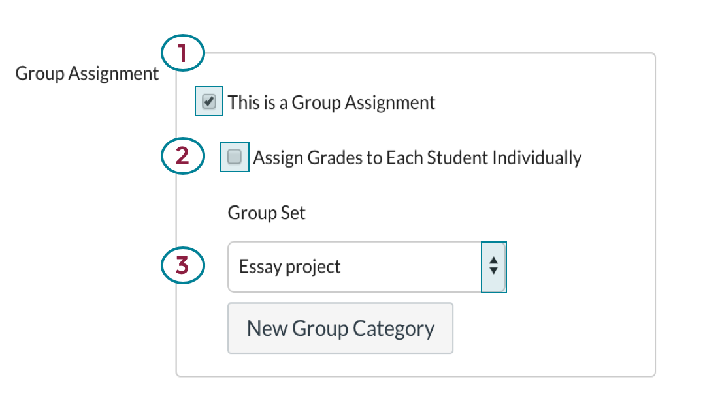Toggle the checked group assignment checkbox off
The height and width of the screenshot is (403, 703).
[208, 101]
